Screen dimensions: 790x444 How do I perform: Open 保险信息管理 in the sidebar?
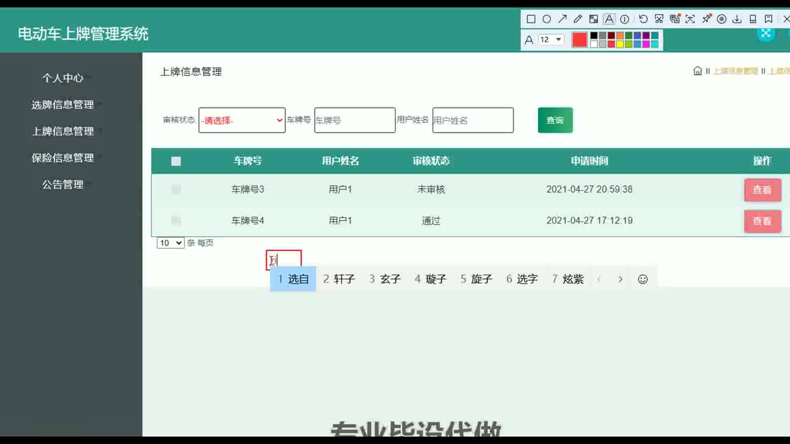click(x=63, y=157)
